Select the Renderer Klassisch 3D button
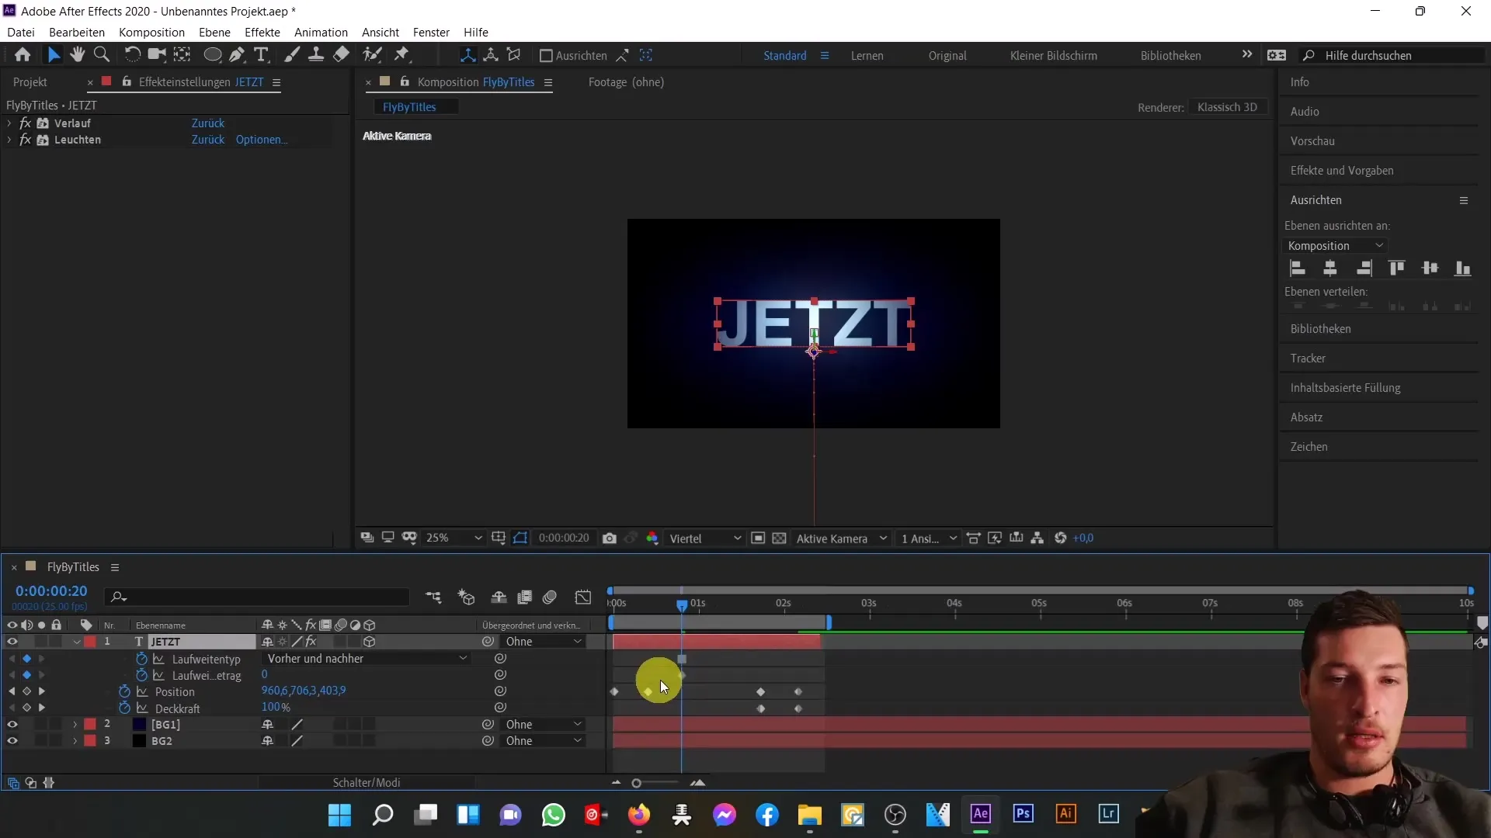1491x838 pixels. tap(1227, 107)
